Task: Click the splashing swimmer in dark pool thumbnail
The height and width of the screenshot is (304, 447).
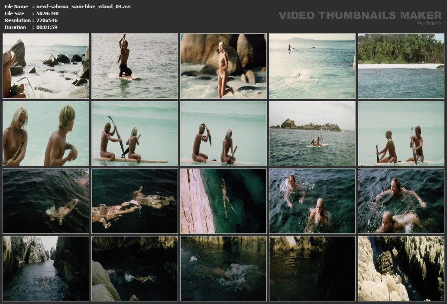Action: [x=223, y=268]
